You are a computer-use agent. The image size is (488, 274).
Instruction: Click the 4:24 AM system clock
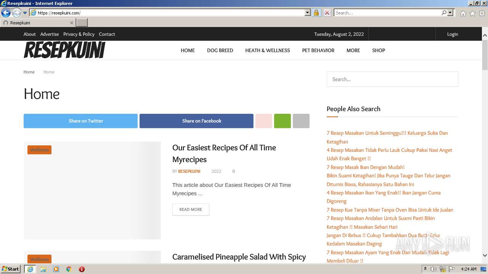click(x=469, y=269)
